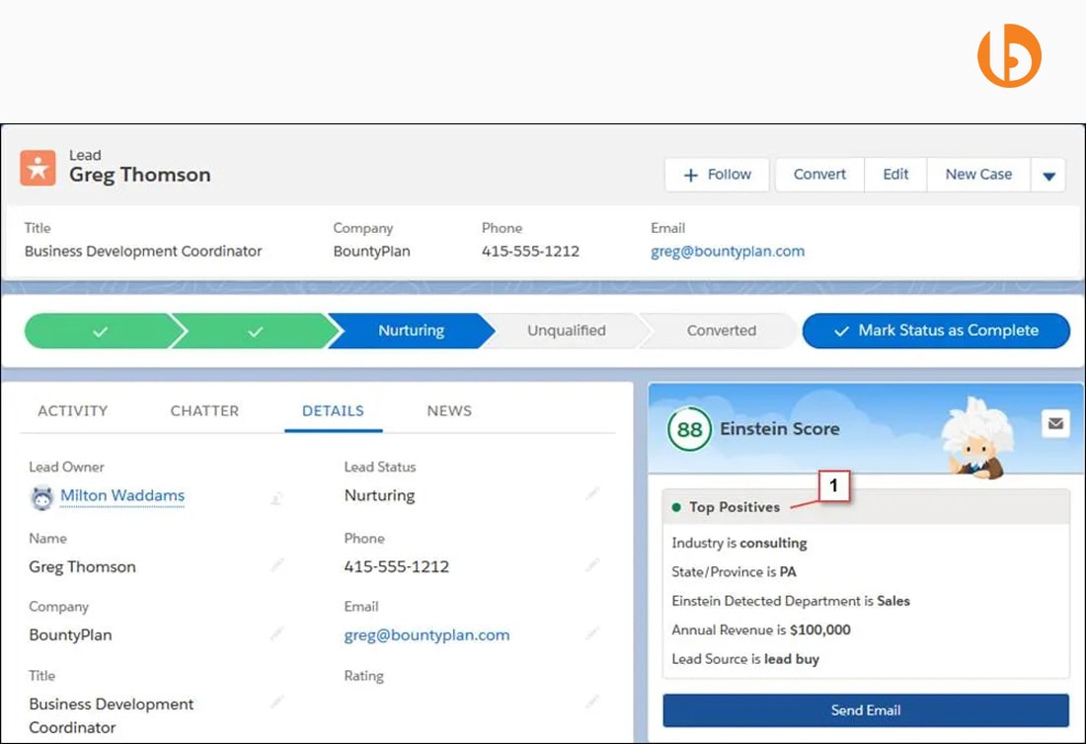Click the Einstein mascot illustration
This screenshot has width=1086, height=744.
pyautogui.click(x=977, y=438)
